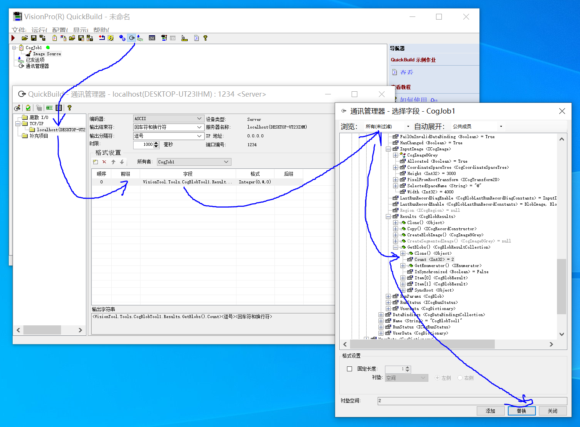Click the help icon in Communication Manager toolbar

(x=69, y=108)
